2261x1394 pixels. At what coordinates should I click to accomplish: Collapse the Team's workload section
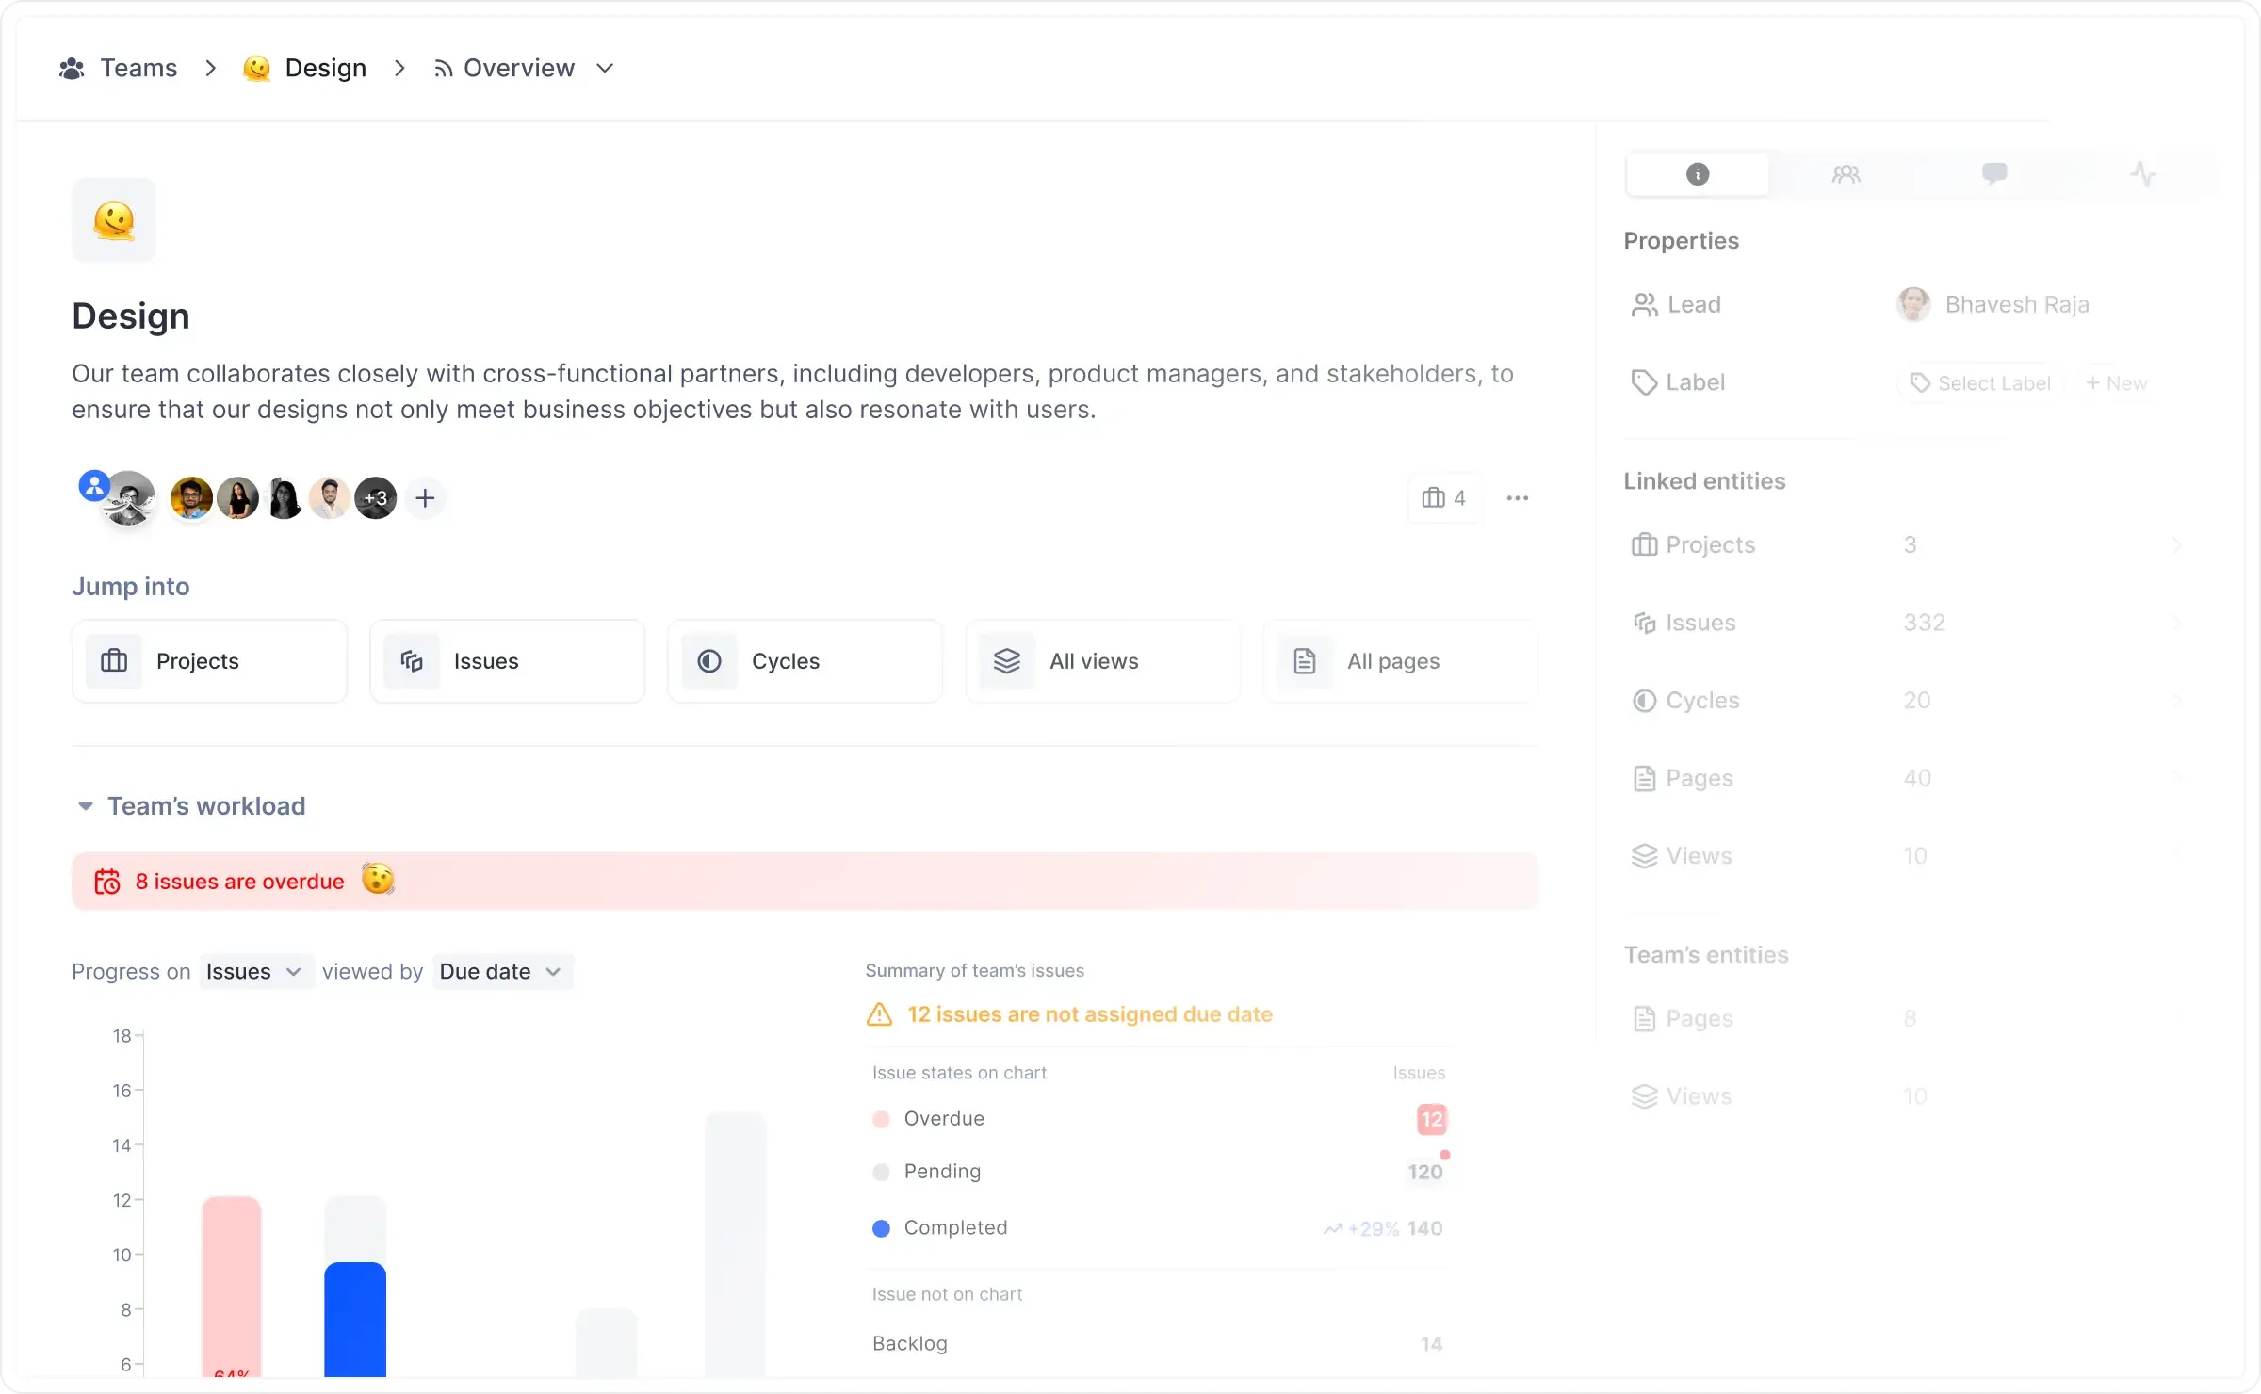coord(86,806)
